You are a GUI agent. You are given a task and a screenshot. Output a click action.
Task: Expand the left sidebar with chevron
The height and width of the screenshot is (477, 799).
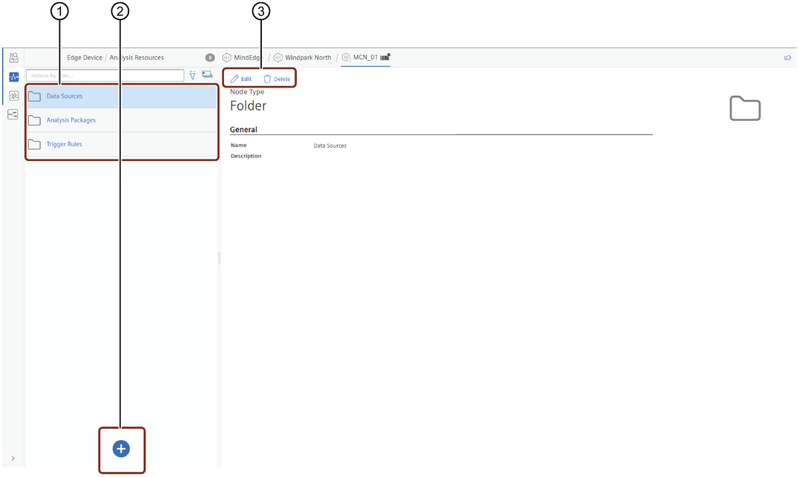[x=13, y=458]
